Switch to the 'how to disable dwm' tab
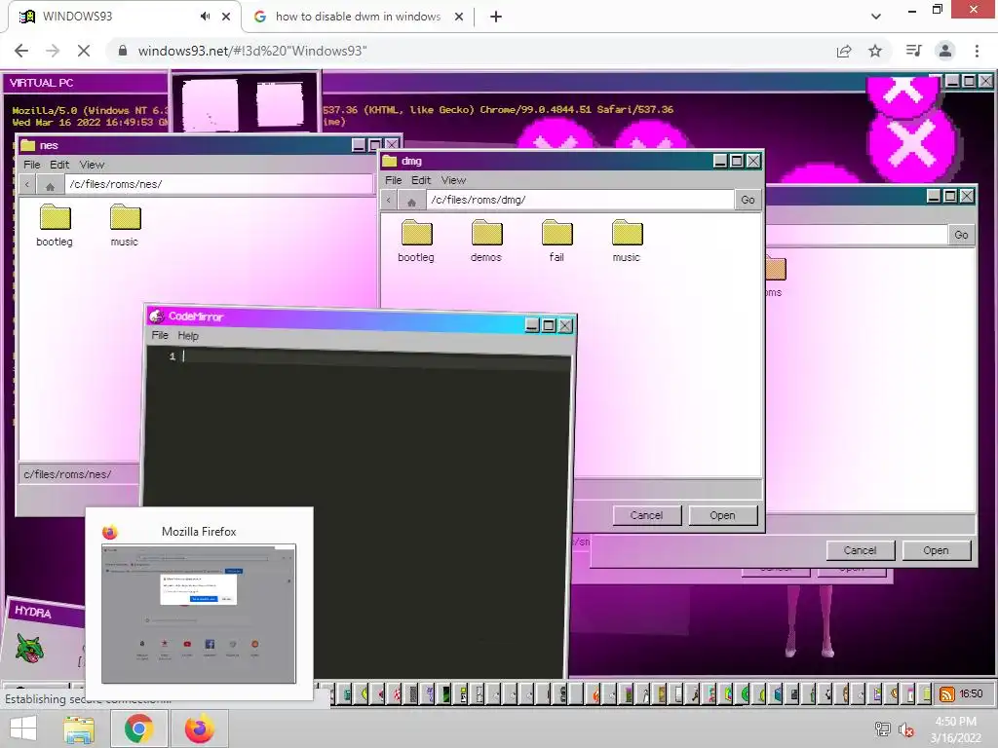The image size is (998, 748). [358, 17]
